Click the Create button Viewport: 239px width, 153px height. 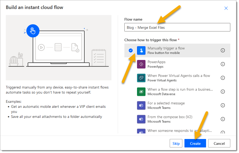tap(195, 143)
